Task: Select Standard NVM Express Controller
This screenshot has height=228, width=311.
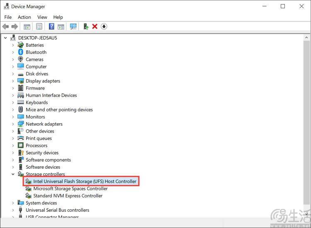Action: pyautogui.click(x=68, y=196)
